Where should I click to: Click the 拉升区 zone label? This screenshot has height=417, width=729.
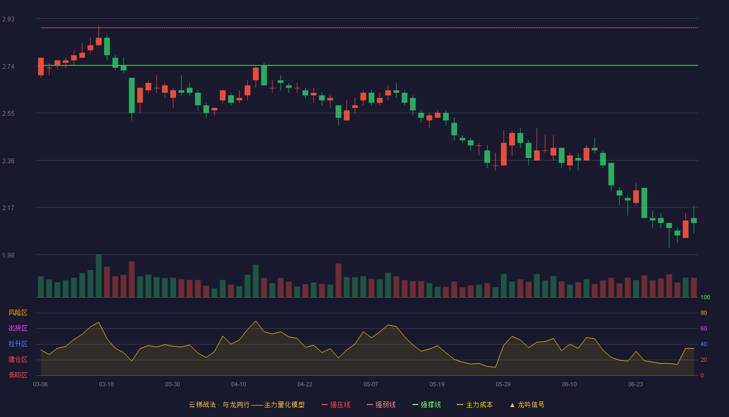[x=18, y=344]
